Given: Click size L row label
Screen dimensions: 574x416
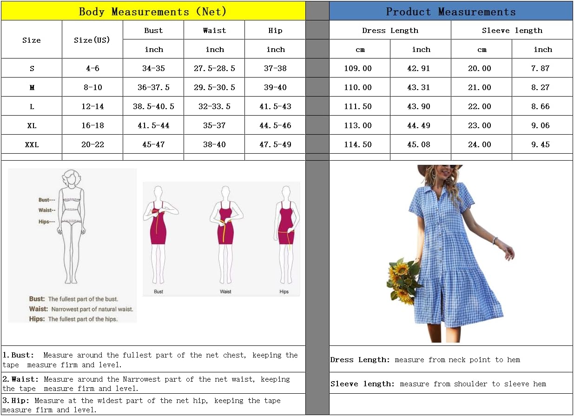Looking at the screenshot, I should click(32, 106).
